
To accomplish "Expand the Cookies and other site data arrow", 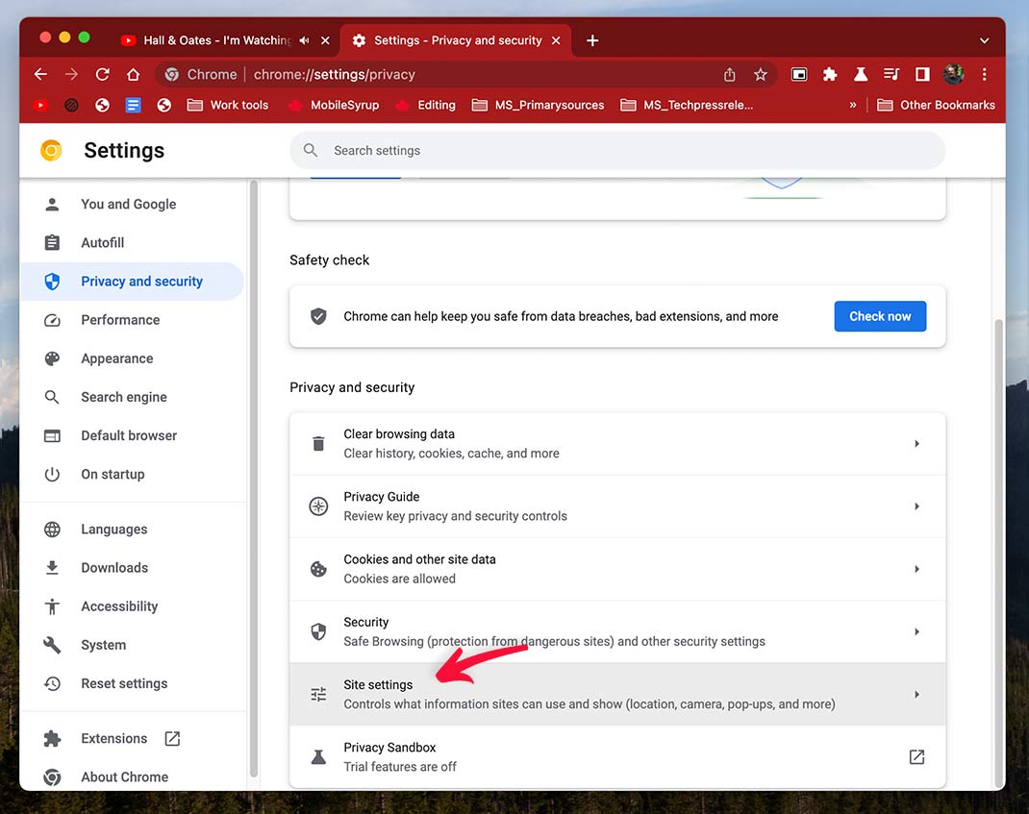I will [x=916, y=569].
